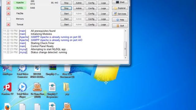196x110 pixels.
Task: Click log line 'Status change detected: running'
Action: [x=49, y=52]
